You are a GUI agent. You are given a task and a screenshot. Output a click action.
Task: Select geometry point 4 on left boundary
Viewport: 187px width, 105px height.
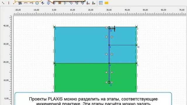[x=54, y=63]
